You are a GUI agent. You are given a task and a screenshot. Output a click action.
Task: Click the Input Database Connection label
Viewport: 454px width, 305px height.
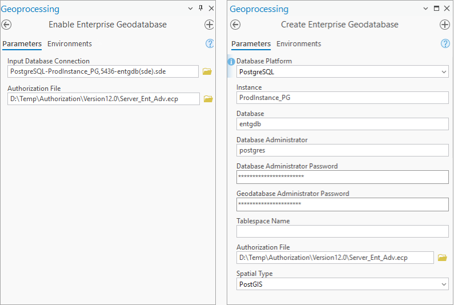coord(49,61)
